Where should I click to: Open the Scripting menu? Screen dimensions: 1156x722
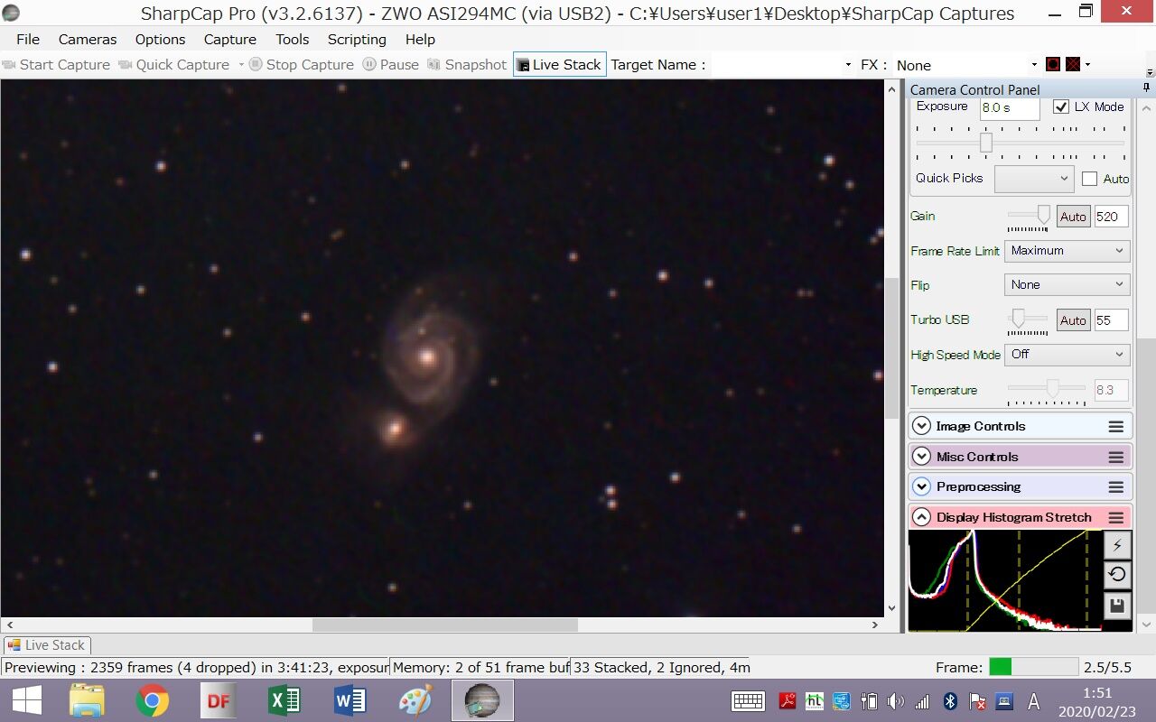coord(357,40)
